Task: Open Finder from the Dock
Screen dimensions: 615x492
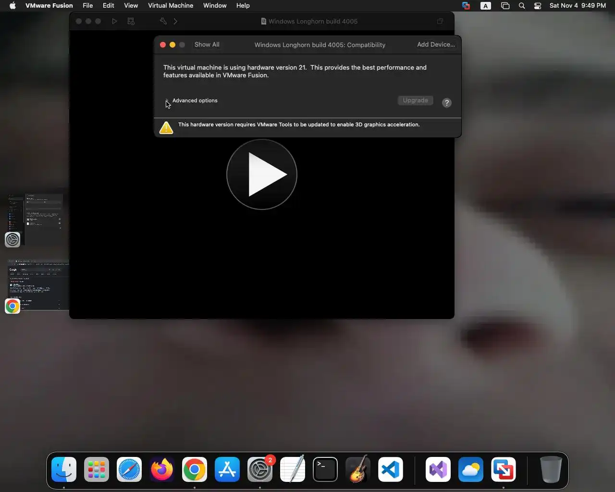Action: coord(64,469)
